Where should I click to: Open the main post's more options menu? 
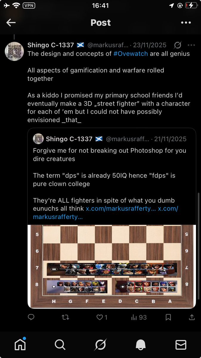coord(191,45)
